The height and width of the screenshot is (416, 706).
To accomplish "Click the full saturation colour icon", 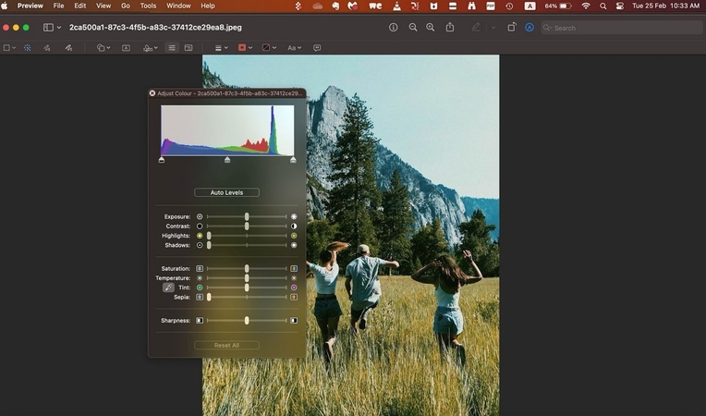I will [x=294, y=268].
